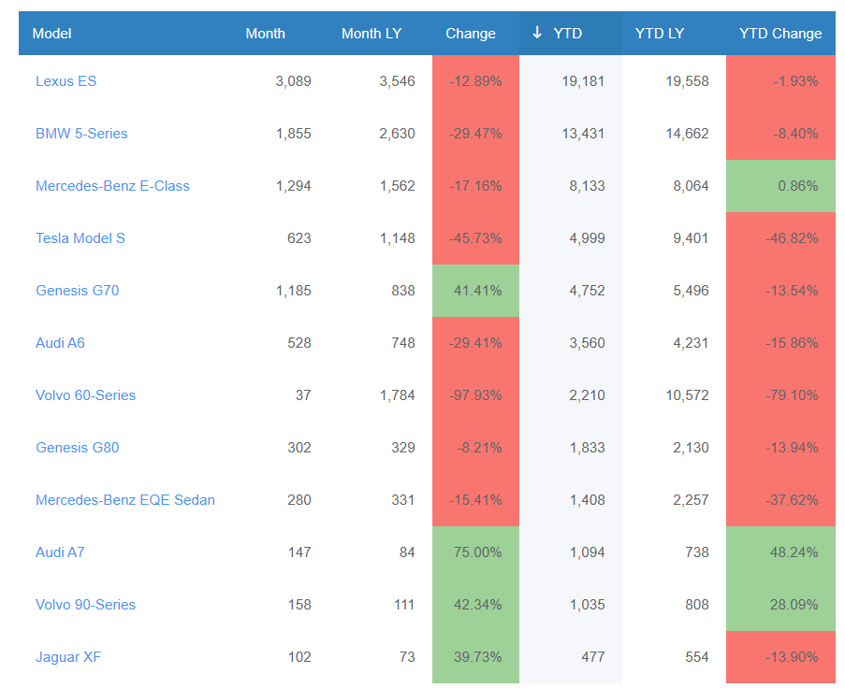Image resolution: width=845 pixels, height=688 pixels.
Task: Select the -46.82% YTD change cell
Action: pyautogui.click(x=780, y=238)
